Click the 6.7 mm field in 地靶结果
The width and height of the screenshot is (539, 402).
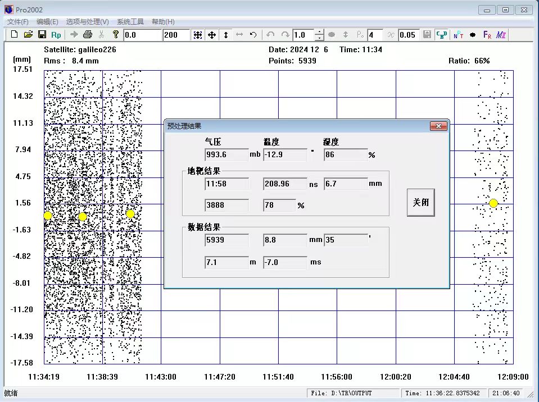(346, 184)
